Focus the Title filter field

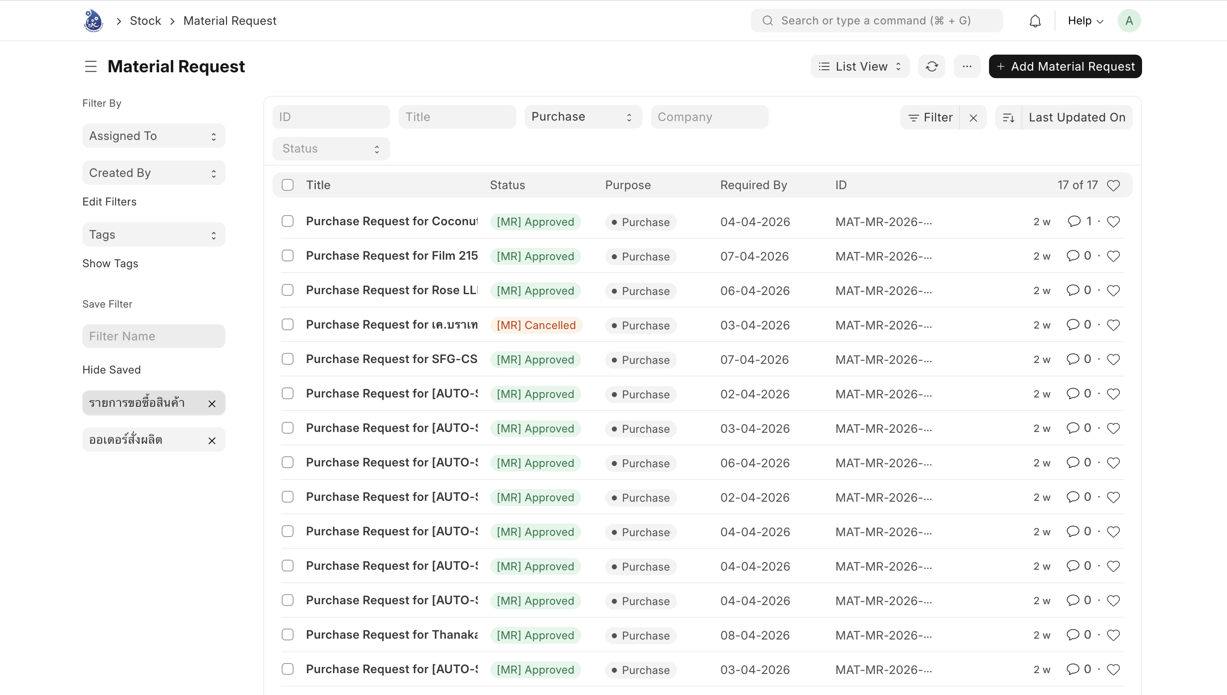pos(457,117)
